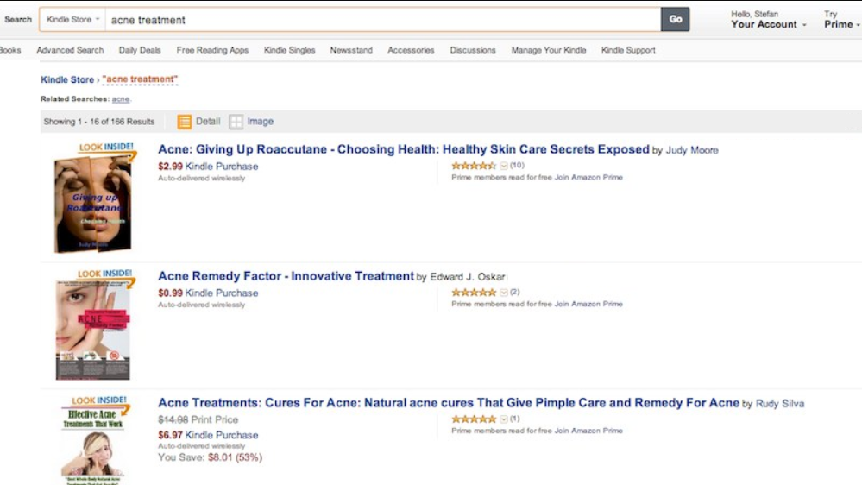
Task: Open rating dropdown for Acne Remedy Factor
Action: pos(504,293)
